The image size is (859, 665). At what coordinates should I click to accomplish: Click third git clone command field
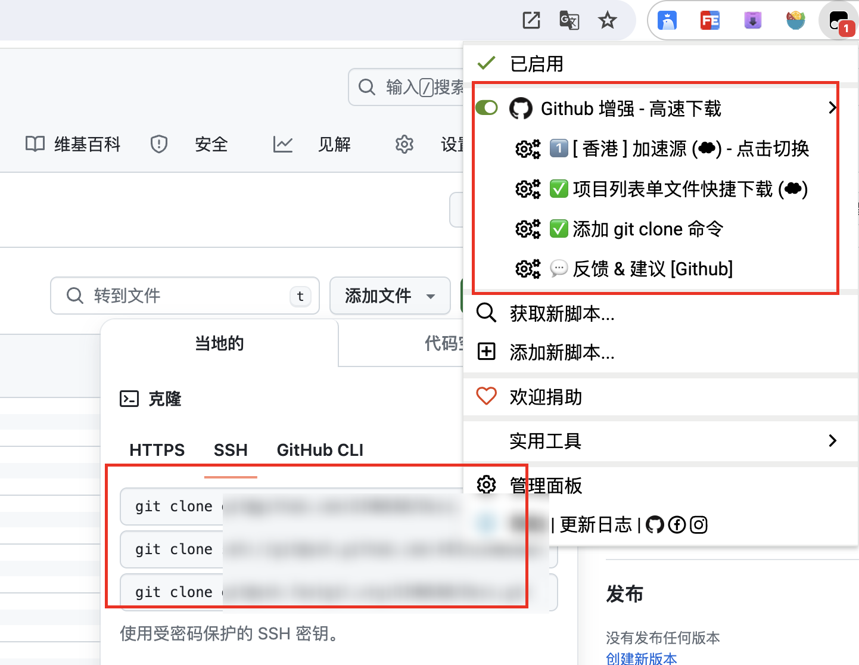click(338, 592)
